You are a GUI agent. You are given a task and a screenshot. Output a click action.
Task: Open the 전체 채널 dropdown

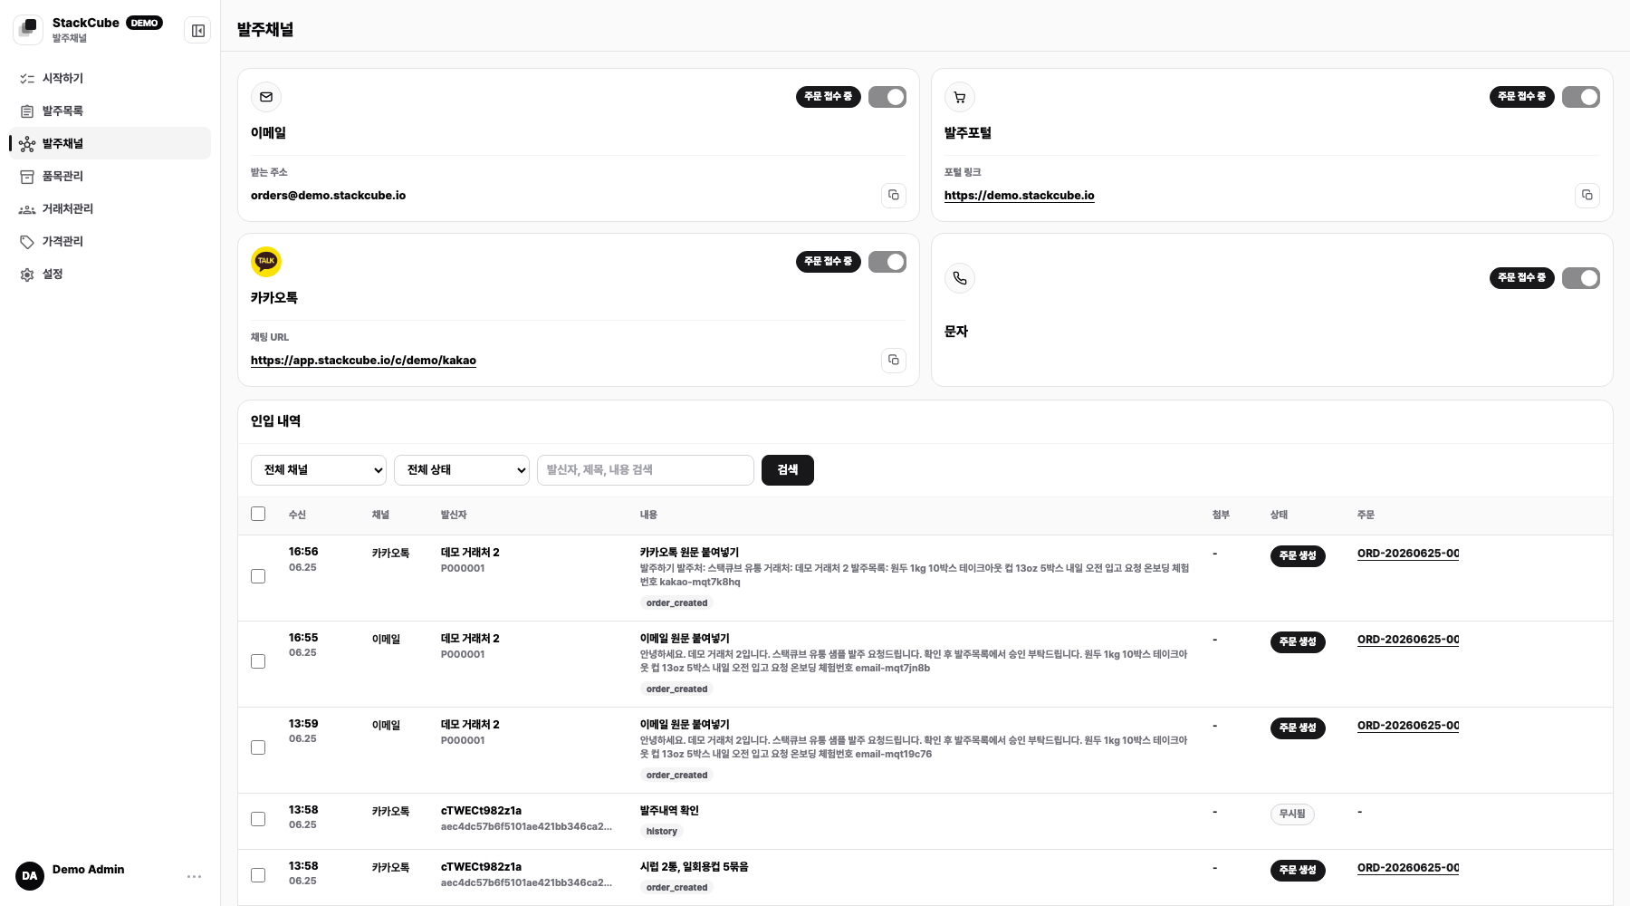click(319, 470)
